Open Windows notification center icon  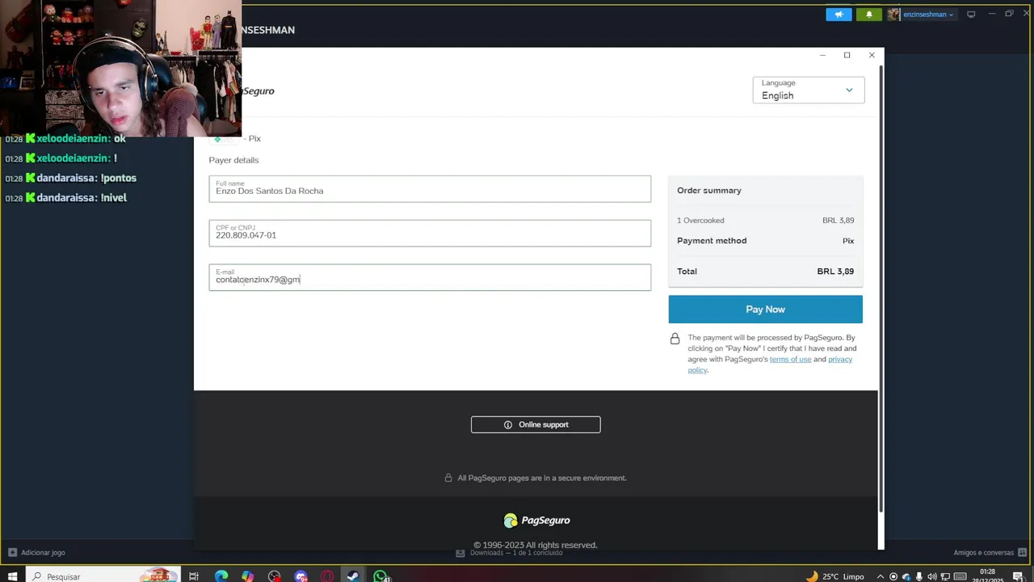(x=1018, y=576)
